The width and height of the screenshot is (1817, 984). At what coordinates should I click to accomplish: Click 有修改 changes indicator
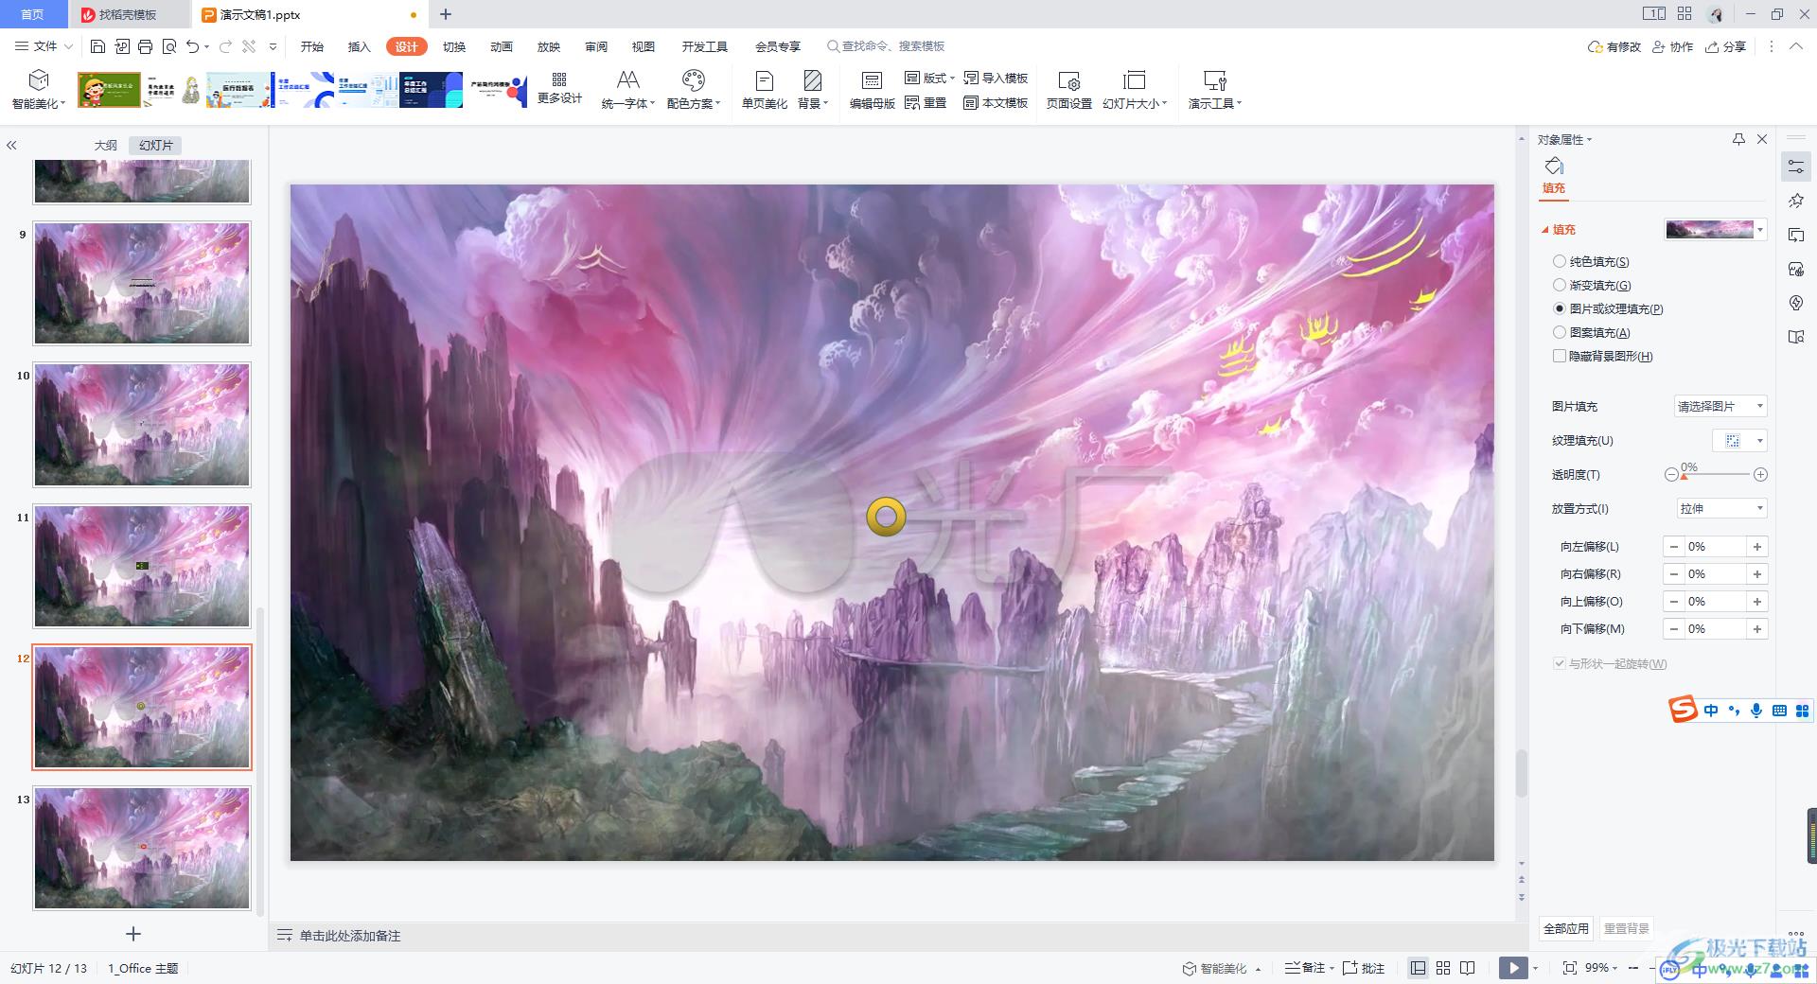(1614, 46)
